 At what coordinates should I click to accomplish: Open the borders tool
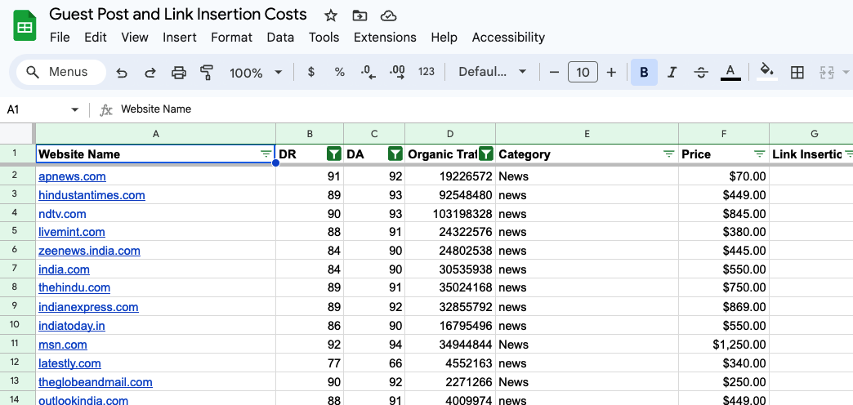(797, 73)
